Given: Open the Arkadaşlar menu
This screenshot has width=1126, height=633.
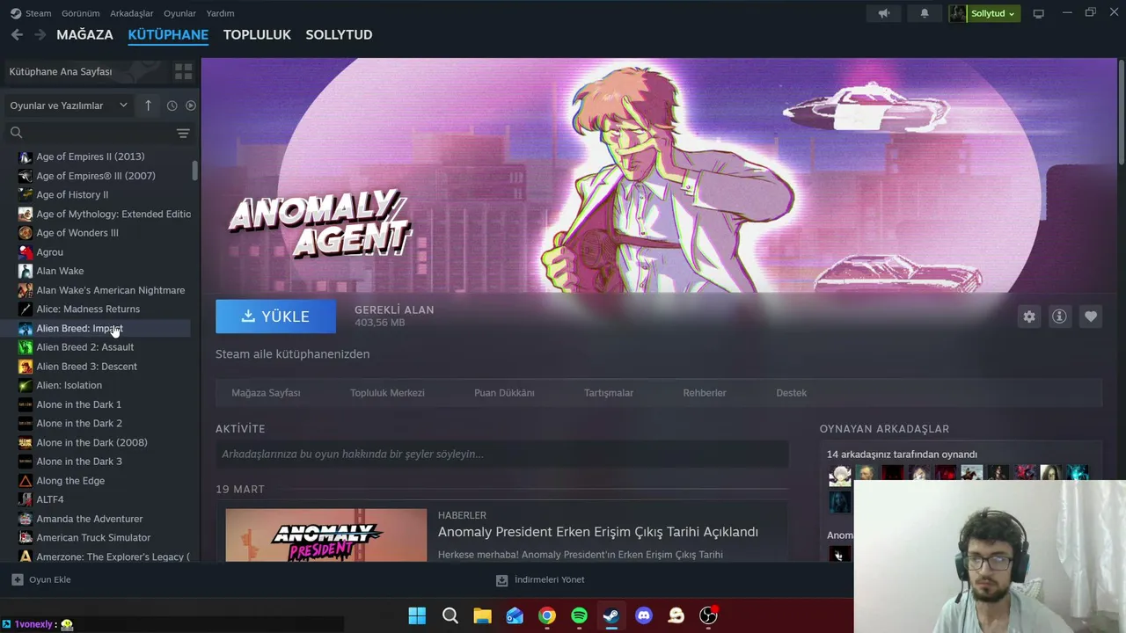Looking at the screenshot, I should coord(132,13).
